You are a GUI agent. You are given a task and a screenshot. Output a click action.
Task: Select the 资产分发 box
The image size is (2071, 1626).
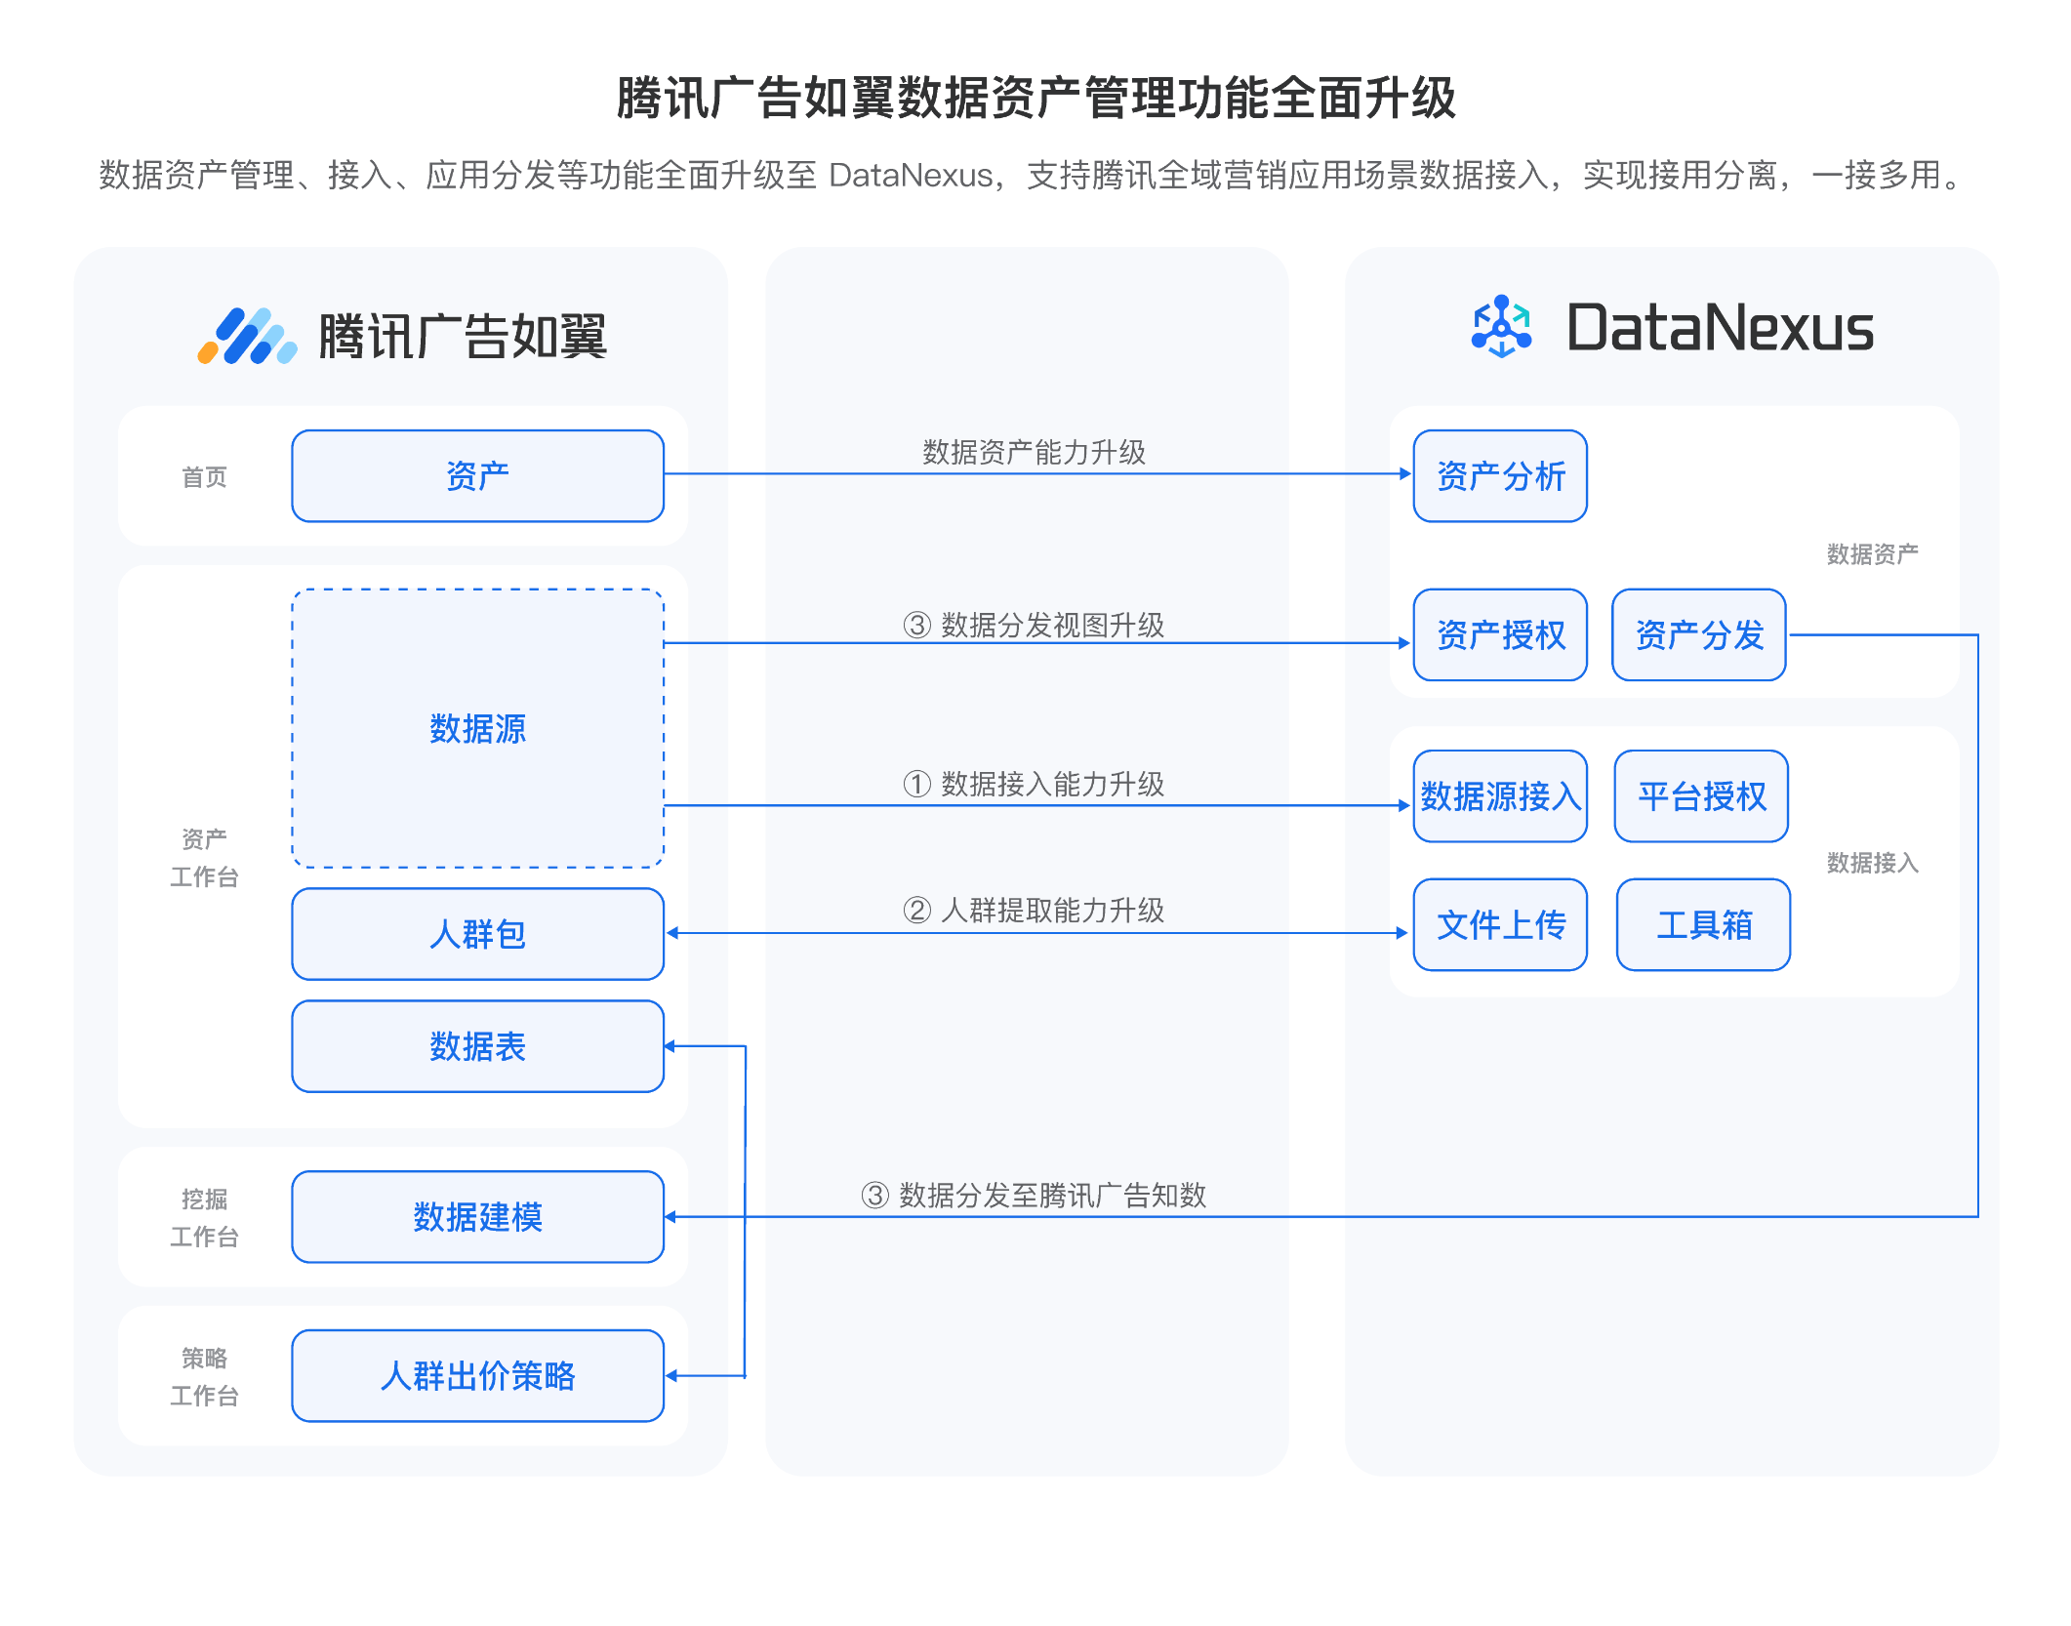click(1699, 635)
